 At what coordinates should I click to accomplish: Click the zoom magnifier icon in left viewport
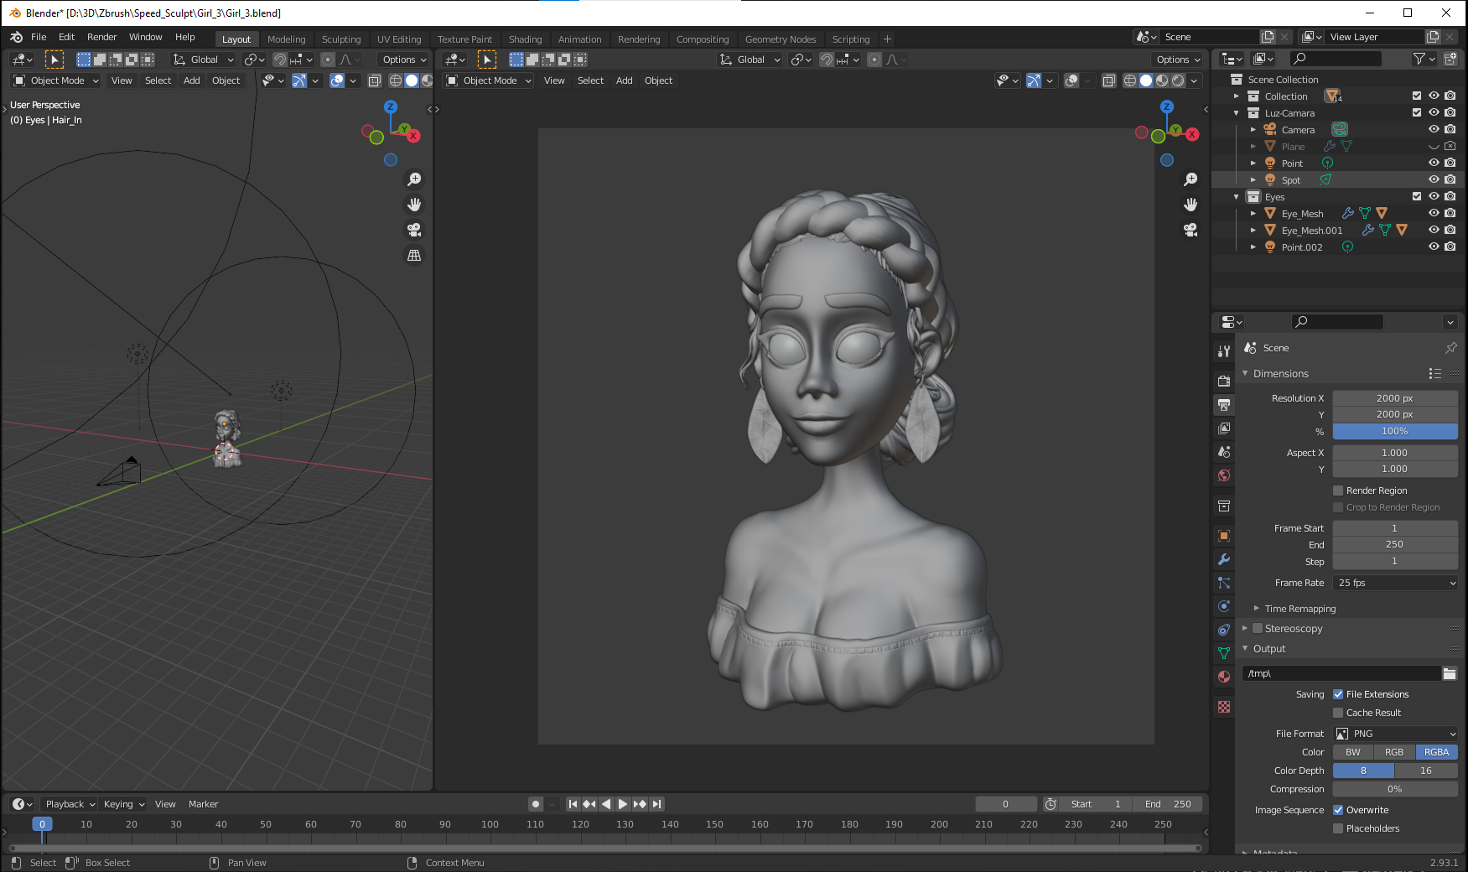coord(414,179)
